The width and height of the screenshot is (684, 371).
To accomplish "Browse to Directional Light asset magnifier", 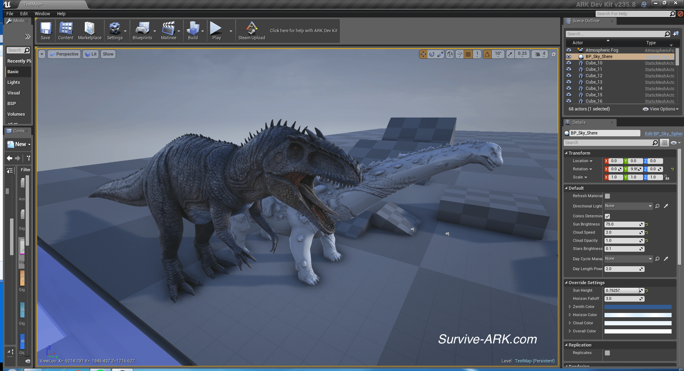I will click(x=657, y=206).
